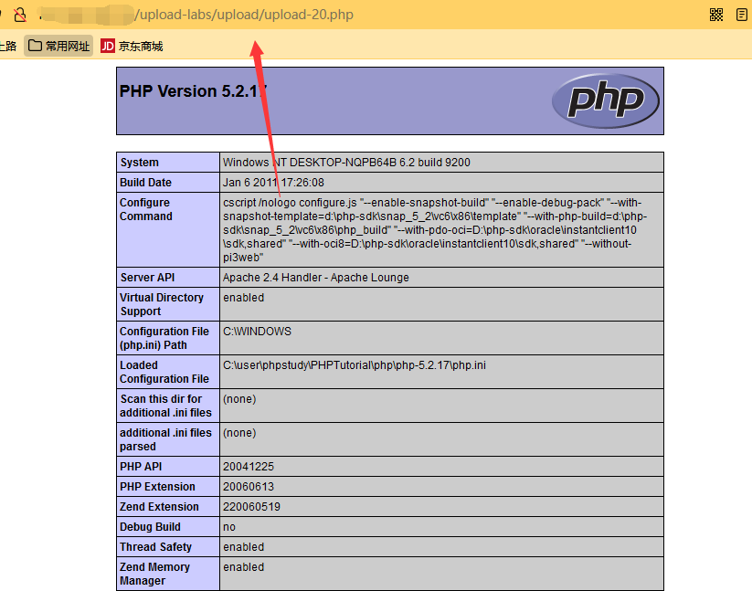The height and width of the screenshot is (591, 752).
Task: Select the 20041225 value
Action: [249, 467]
